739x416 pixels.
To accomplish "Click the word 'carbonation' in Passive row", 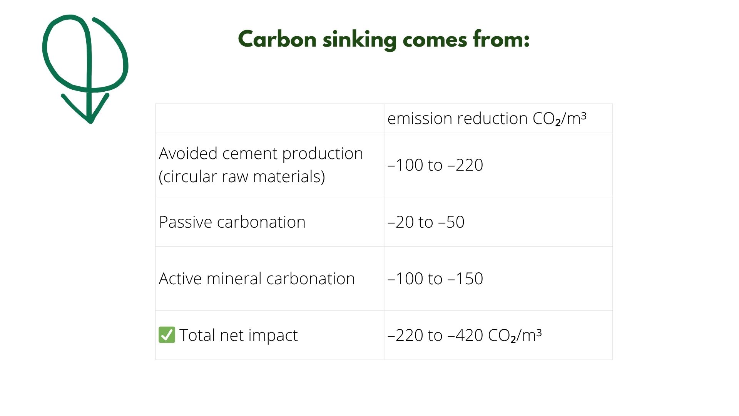I will point(261,222).
